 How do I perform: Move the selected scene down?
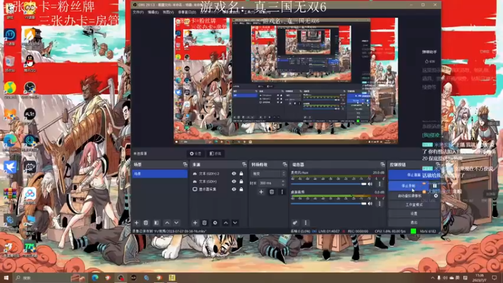click(x=177, y=223)
